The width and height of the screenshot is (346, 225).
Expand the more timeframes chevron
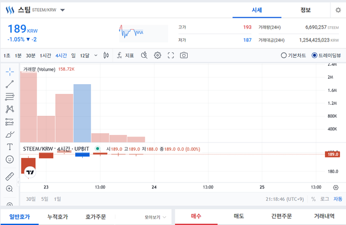coord(96,55)
